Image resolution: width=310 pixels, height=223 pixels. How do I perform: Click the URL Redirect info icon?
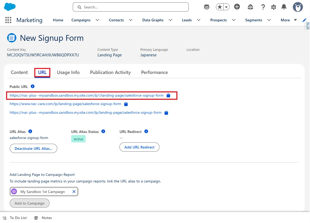[146, 131]
